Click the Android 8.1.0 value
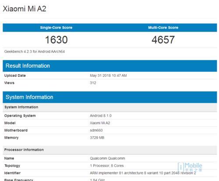 [101, 115]
